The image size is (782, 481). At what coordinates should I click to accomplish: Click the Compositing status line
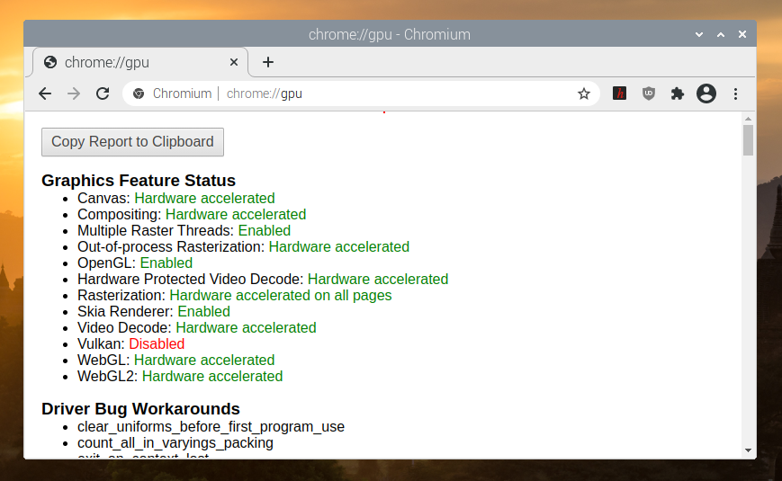192,214
